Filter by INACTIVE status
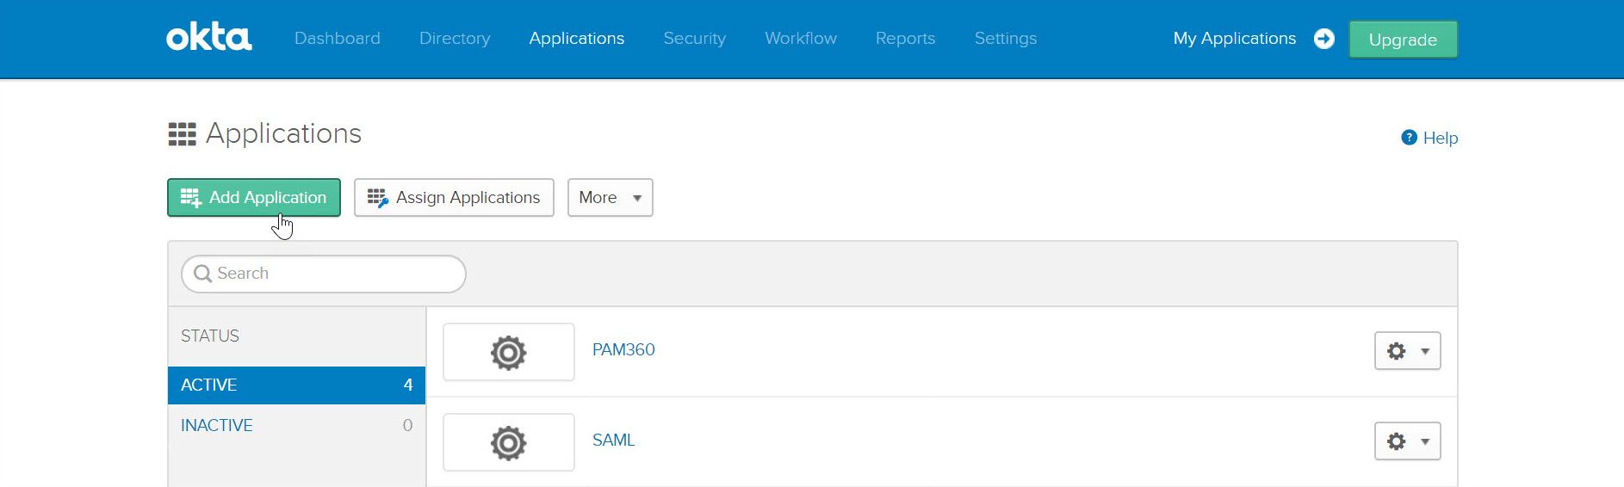This screenshot has height=487, width=1624. (x=217, y=425)
